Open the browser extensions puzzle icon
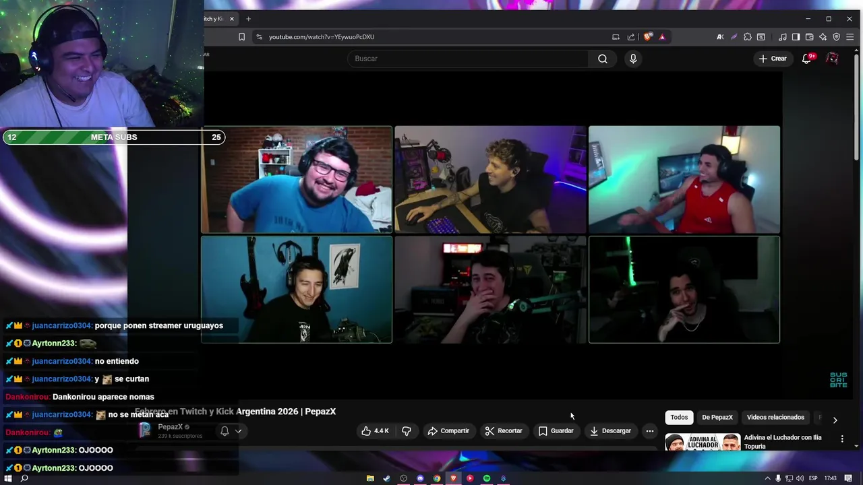 747,37
